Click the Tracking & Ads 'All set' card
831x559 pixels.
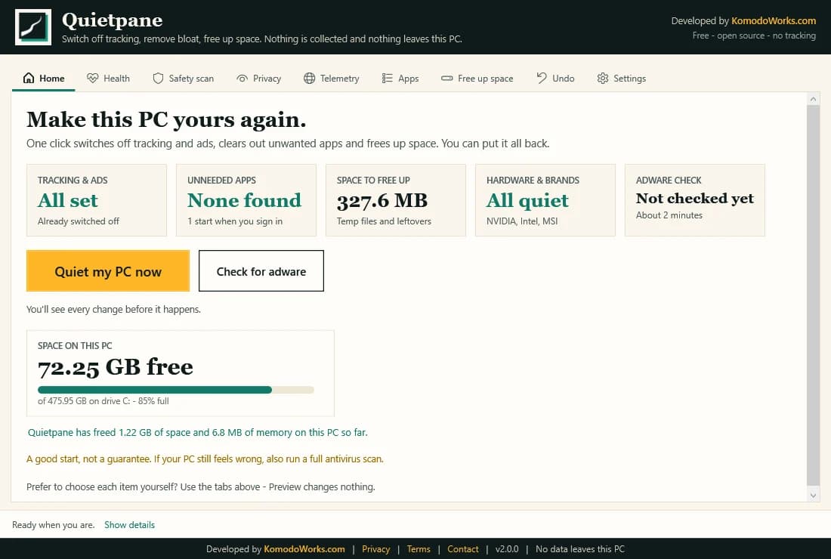point(97,200)
